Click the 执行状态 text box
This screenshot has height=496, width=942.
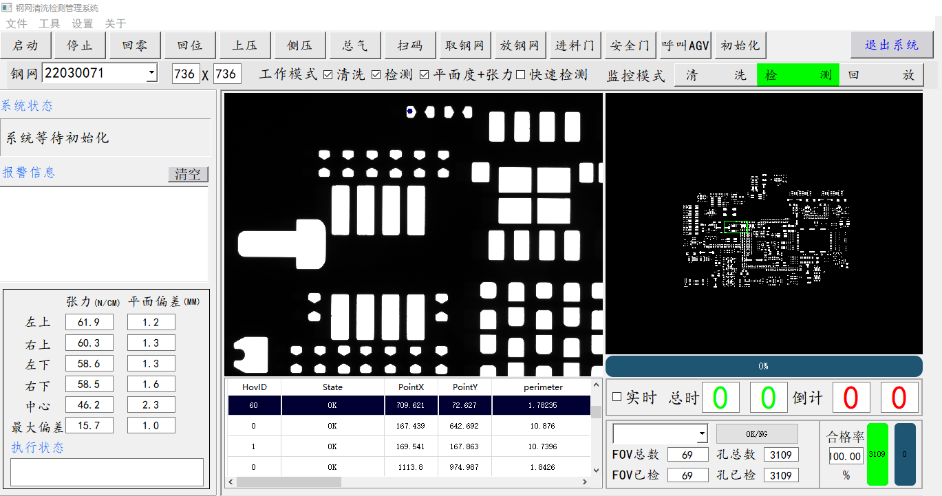click(107, 472)
